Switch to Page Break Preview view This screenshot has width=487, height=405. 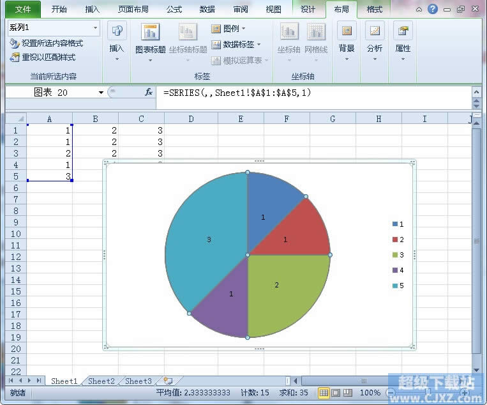tap(347, 393)
